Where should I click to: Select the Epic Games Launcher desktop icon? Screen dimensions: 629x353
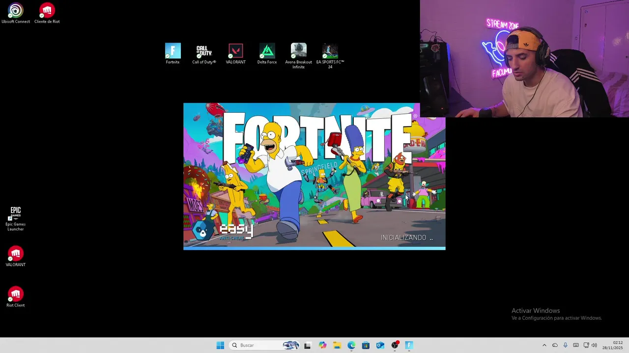point(15,219)
